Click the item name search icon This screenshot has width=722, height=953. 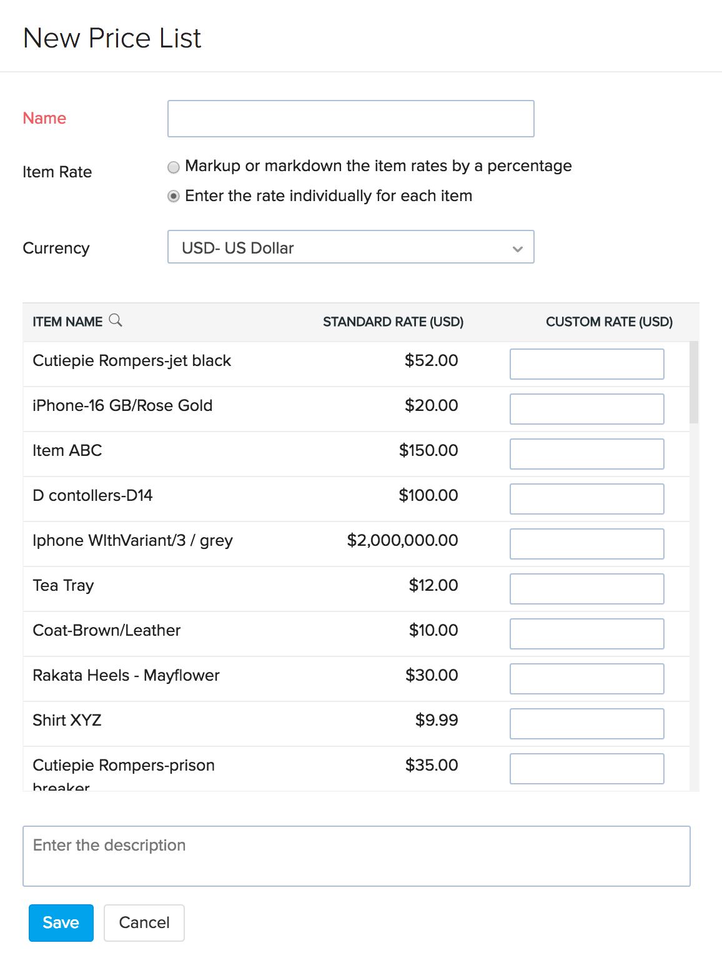[116, 320]
